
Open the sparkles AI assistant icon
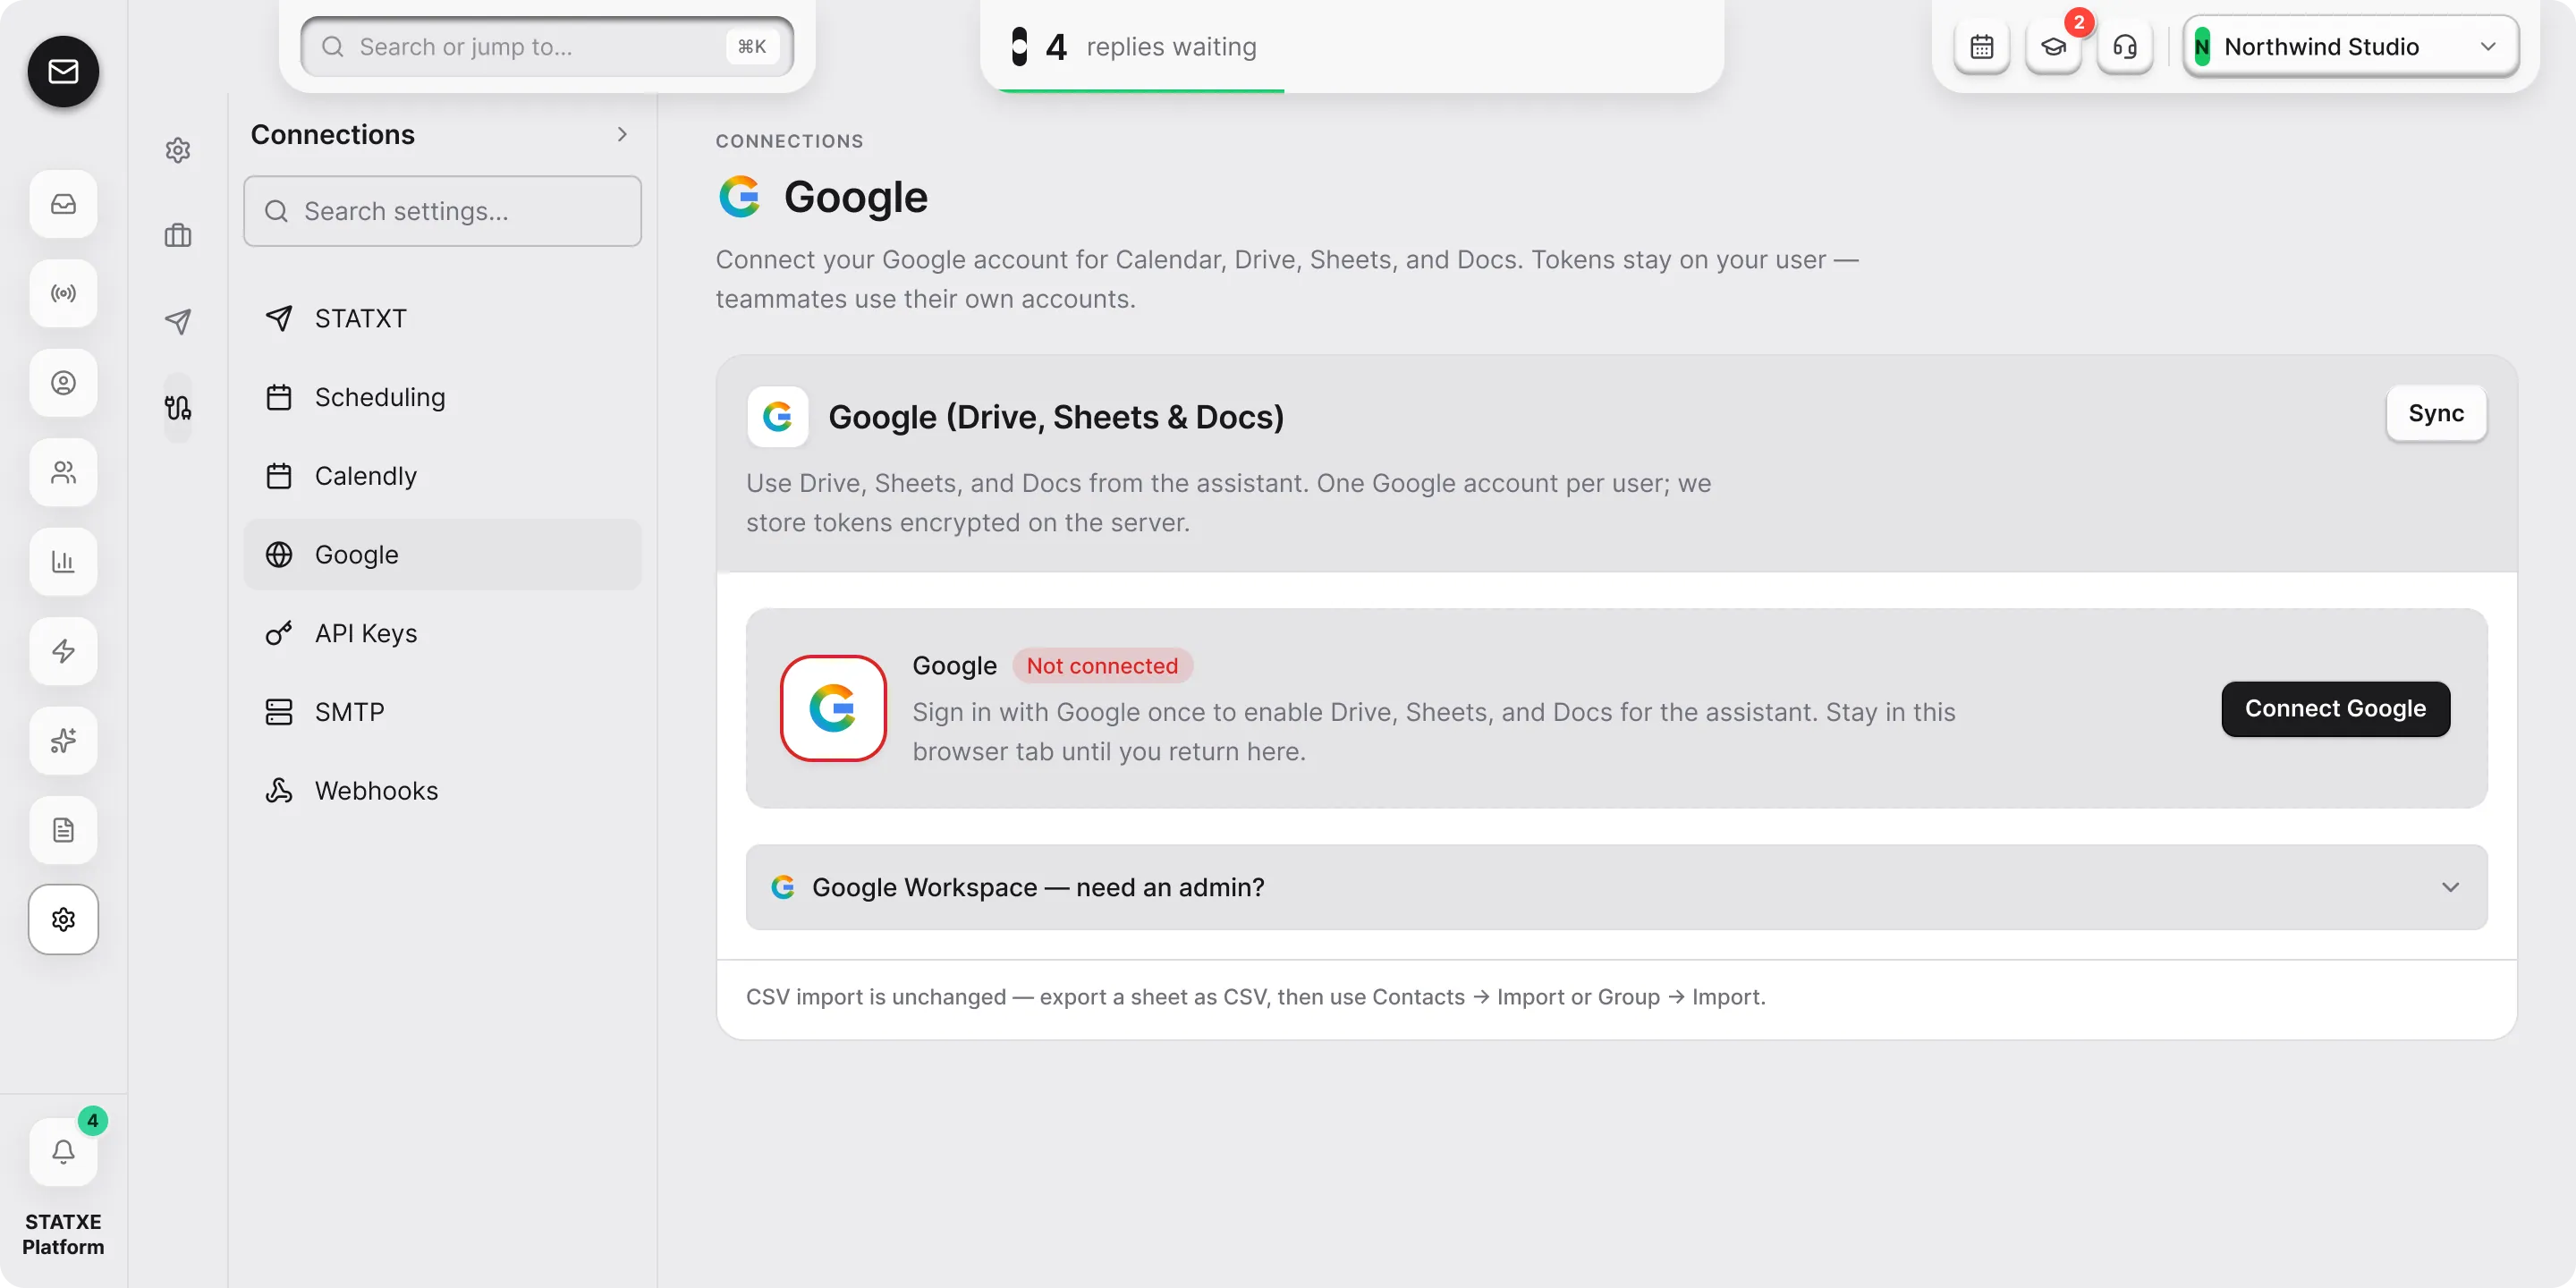point(63,740)
